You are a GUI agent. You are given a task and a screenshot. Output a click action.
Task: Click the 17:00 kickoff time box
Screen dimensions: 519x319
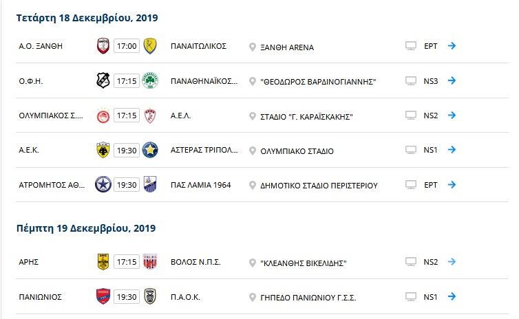click(x=127, y=46)
